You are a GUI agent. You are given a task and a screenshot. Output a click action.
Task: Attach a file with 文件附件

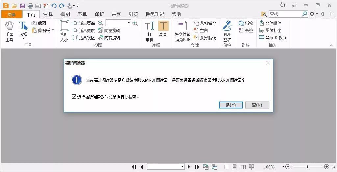click(270, 23)
